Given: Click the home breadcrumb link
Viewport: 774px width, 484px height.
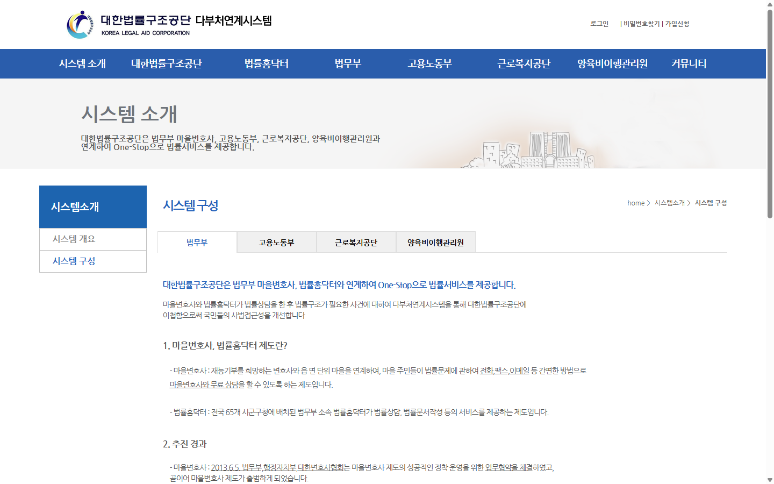Looking at the screenshot, I should click(x=636, y=203).
